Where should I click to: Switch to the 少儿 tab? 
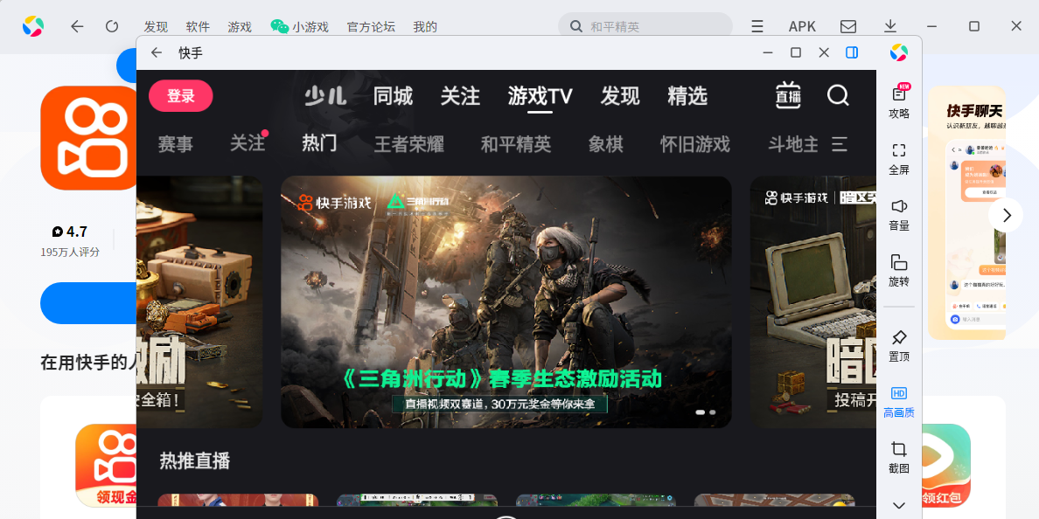coord(325,97)
